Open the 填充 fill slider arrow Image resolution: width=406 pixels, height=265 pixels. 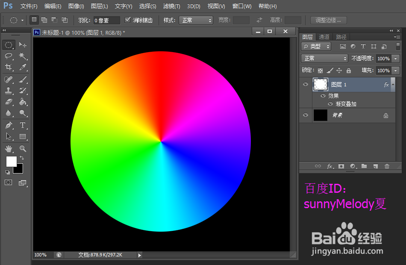(x=395, y=71)
